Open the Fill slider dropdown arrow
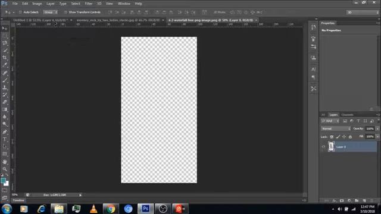The height and width of the screenshot is (214, 381). tap(377, 137)
